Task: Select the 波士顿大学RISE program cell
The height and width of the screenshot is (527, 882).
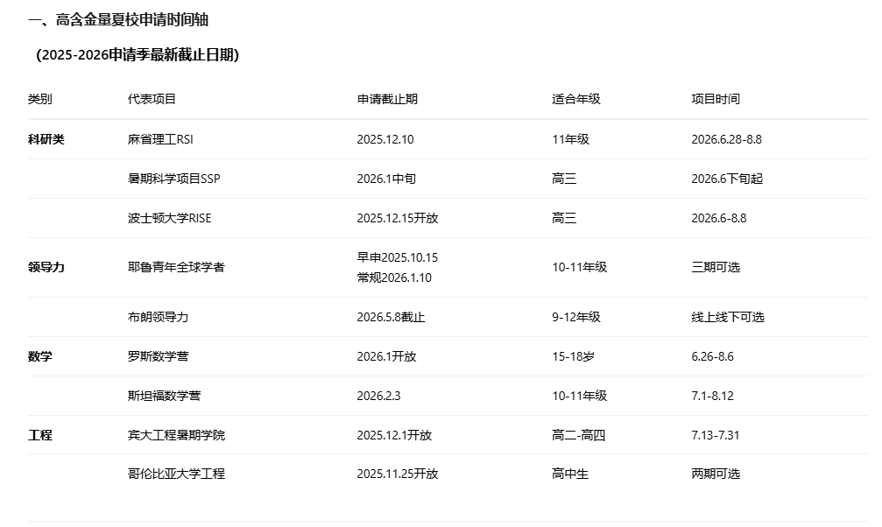Action: click(x=169, y=218)
